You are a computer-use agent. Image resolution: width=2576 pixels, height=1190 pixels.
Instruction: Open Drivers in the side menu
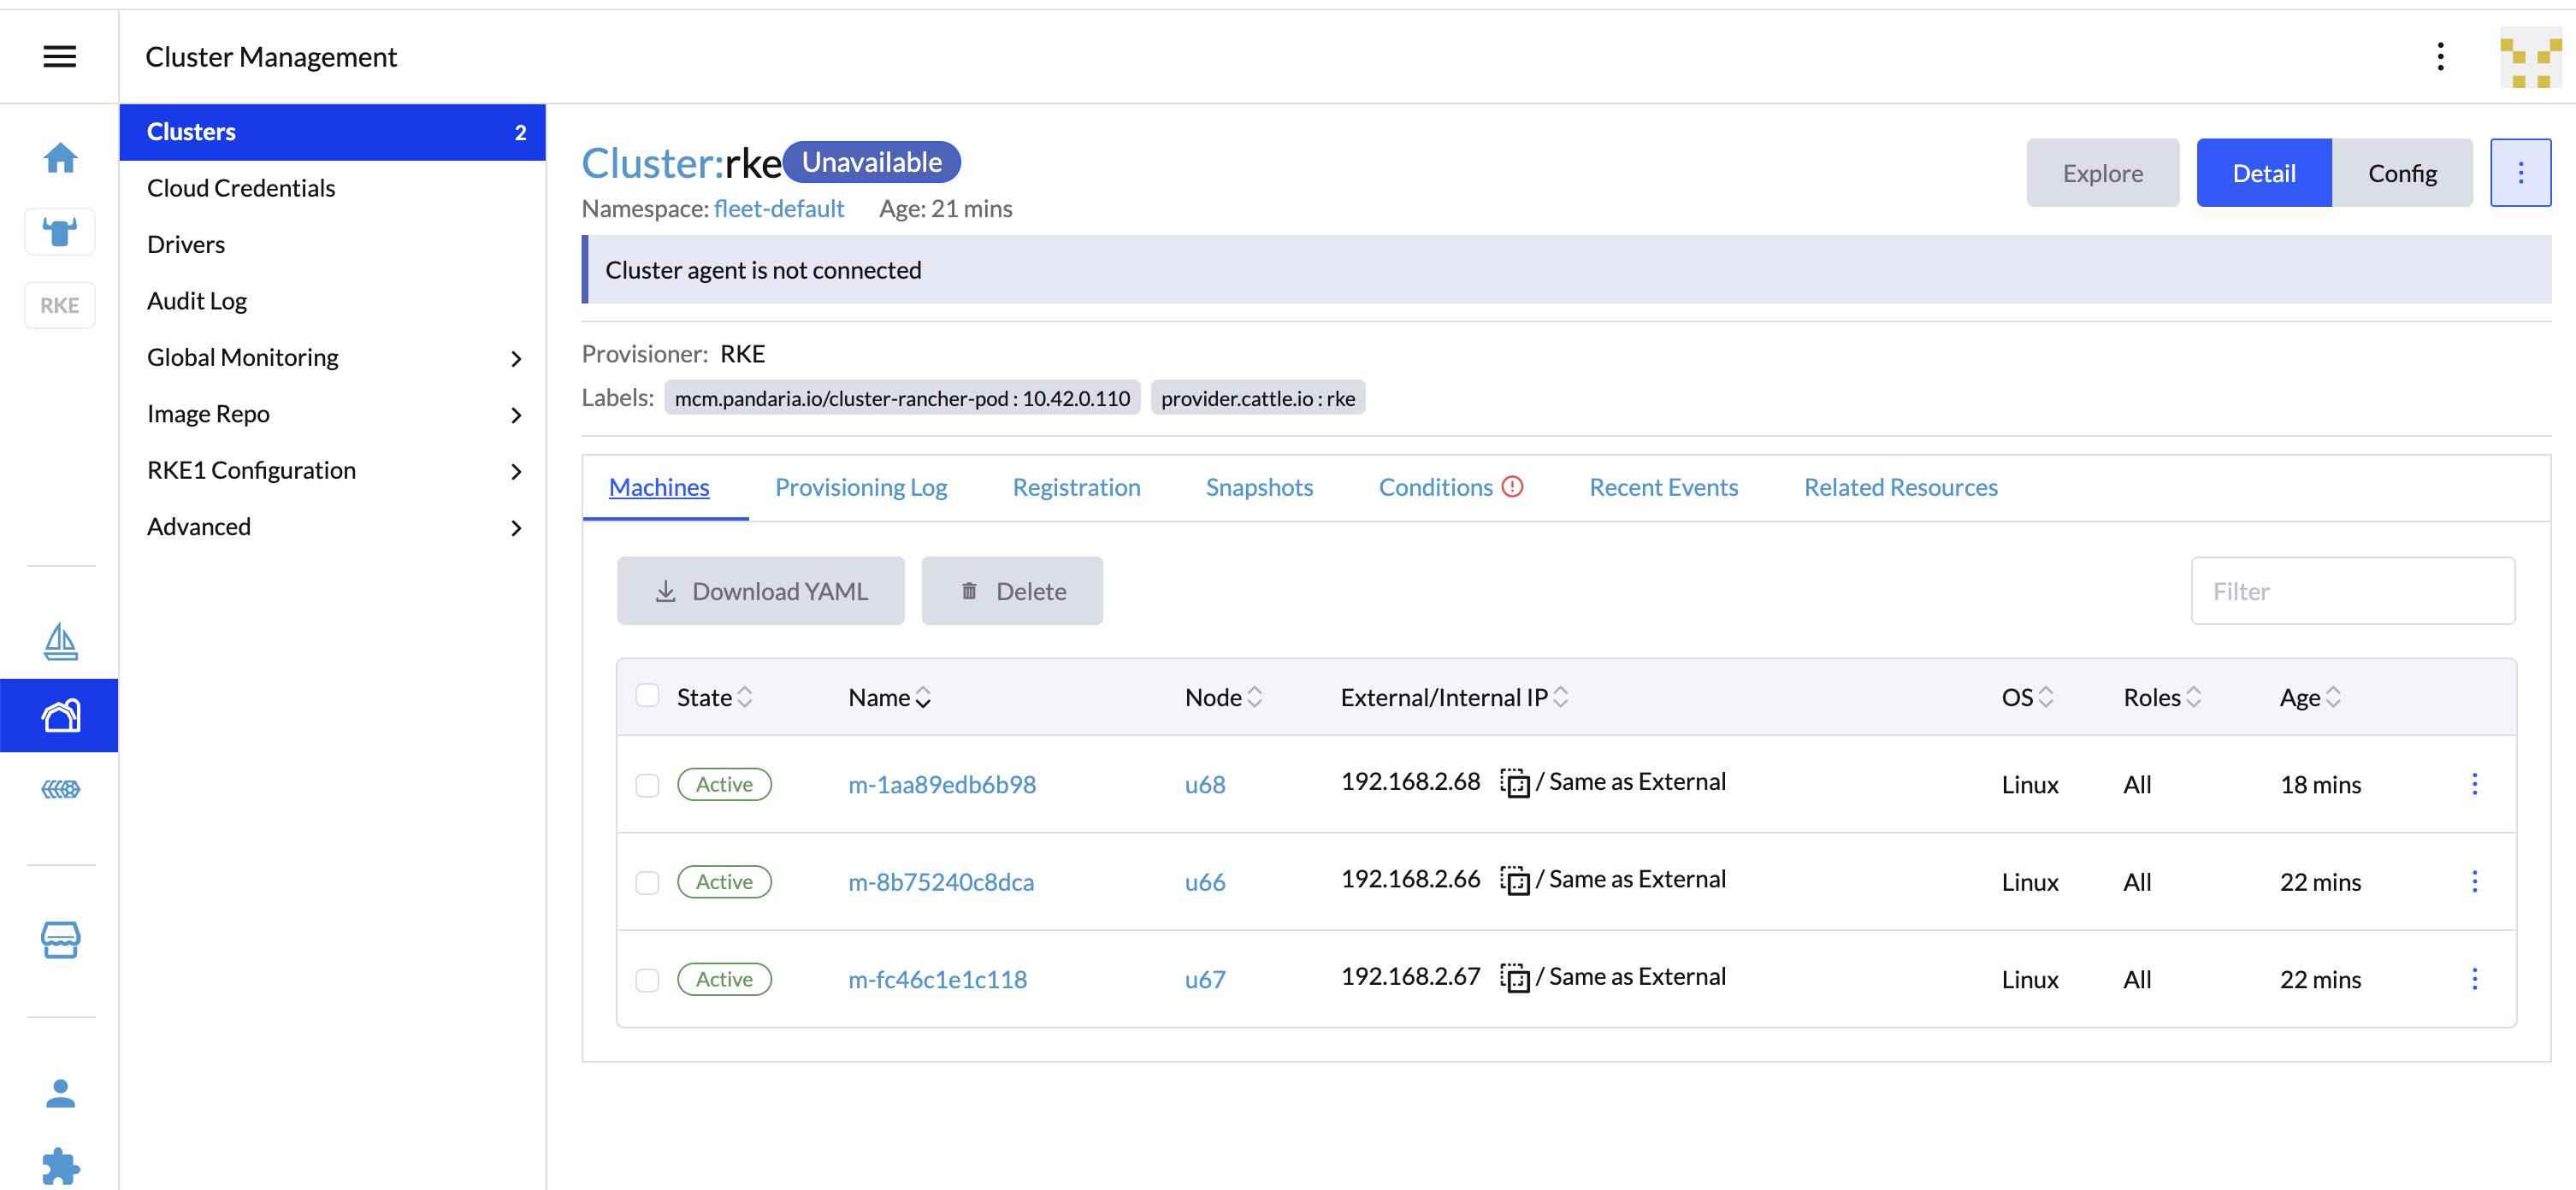click(x=333, y=244)
